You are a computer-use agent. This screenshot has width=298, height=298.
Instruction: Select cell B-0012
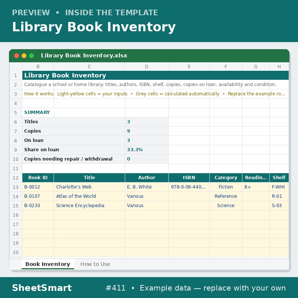click(x=38, y=187)
